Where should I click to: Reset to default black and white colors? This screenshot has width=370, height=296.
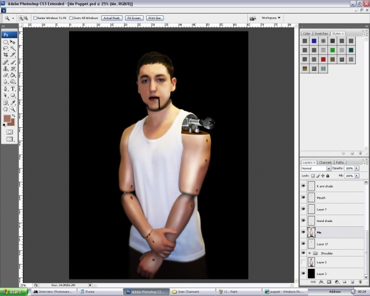pos(4,125)
